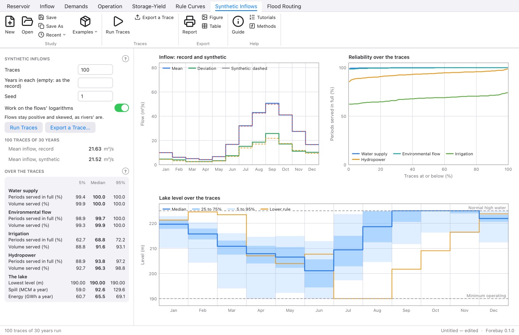
Task: Click Export a Trace in the ribbon
Action: pos(154,17)
